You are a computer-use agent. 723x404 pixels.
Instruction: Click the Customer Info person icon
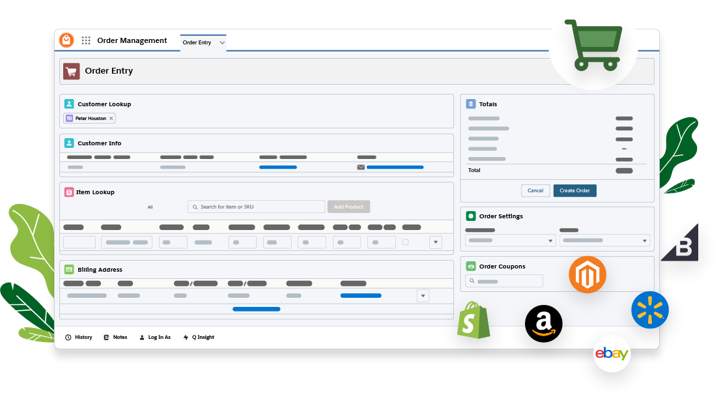point(69,143)
